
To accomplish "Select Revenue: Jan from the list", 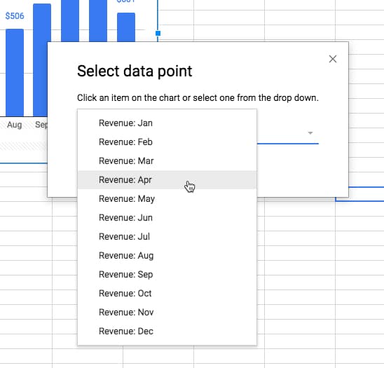I will click(x=167, y=123).
